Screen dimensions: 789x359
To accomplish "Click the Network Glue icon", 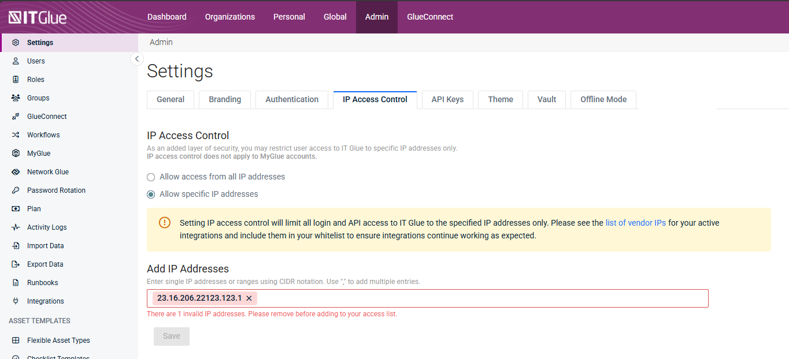I will (x=16, y=172).
